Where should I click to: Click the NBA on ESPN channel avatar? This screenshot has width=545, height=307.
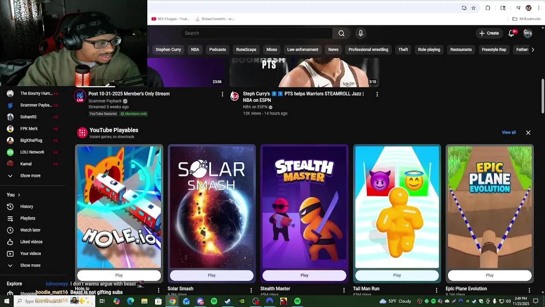point(235,96)
